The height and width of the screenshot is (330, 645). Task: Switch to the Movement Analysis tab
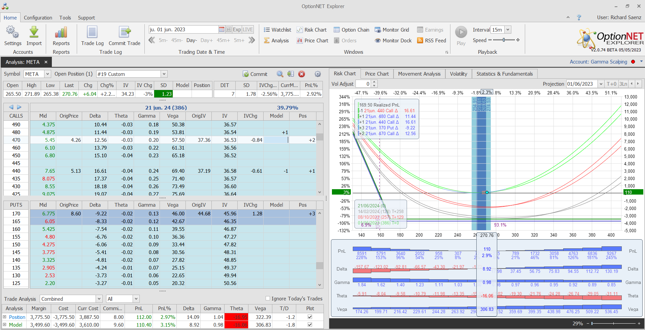[419, 74]
